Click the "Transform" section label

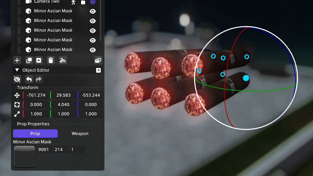28,88
